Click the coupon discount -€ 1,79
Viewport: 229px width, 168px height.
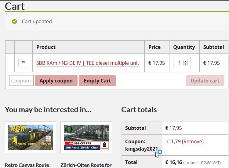(x=173, y=141)
